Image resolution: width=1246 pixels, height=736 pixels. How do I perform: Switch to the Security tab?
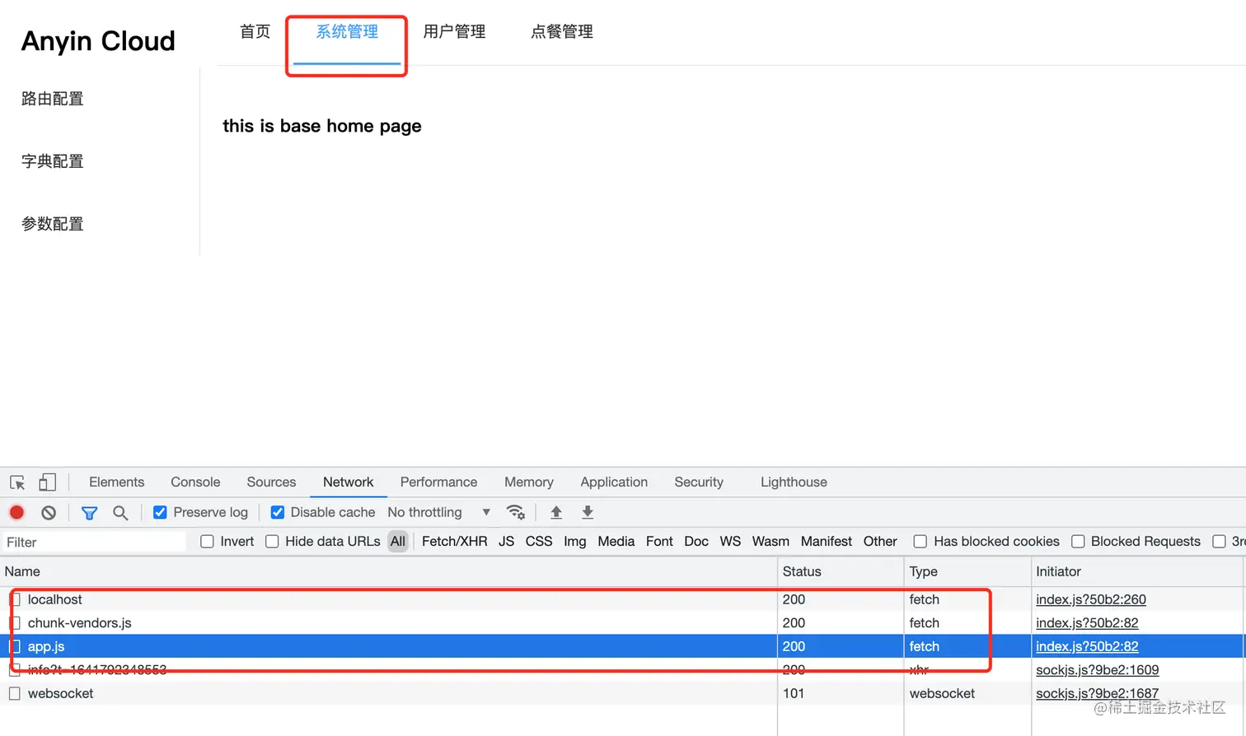(699, 482)
